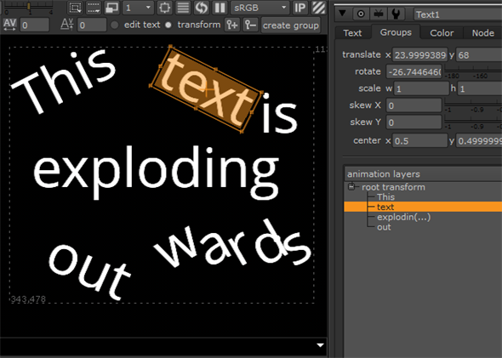
Task: Select the transform radio button
Action: click(x=168, y=25)
